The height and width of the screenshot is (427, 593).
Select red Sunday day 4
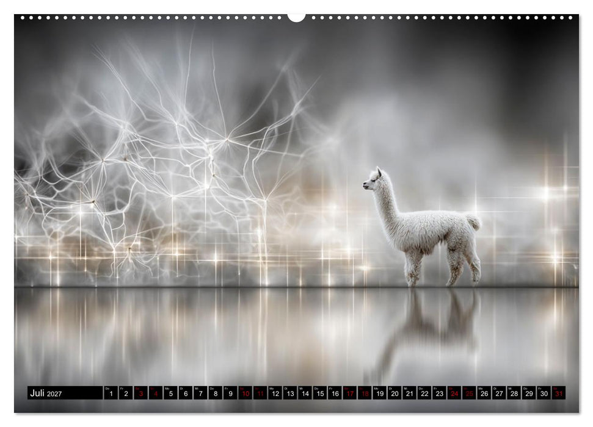pyautogui.click(x=156, y=393)
